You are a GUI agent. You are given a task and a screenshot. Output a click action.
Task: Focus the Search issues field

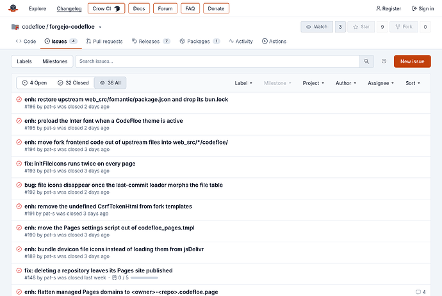pos(218,61)
